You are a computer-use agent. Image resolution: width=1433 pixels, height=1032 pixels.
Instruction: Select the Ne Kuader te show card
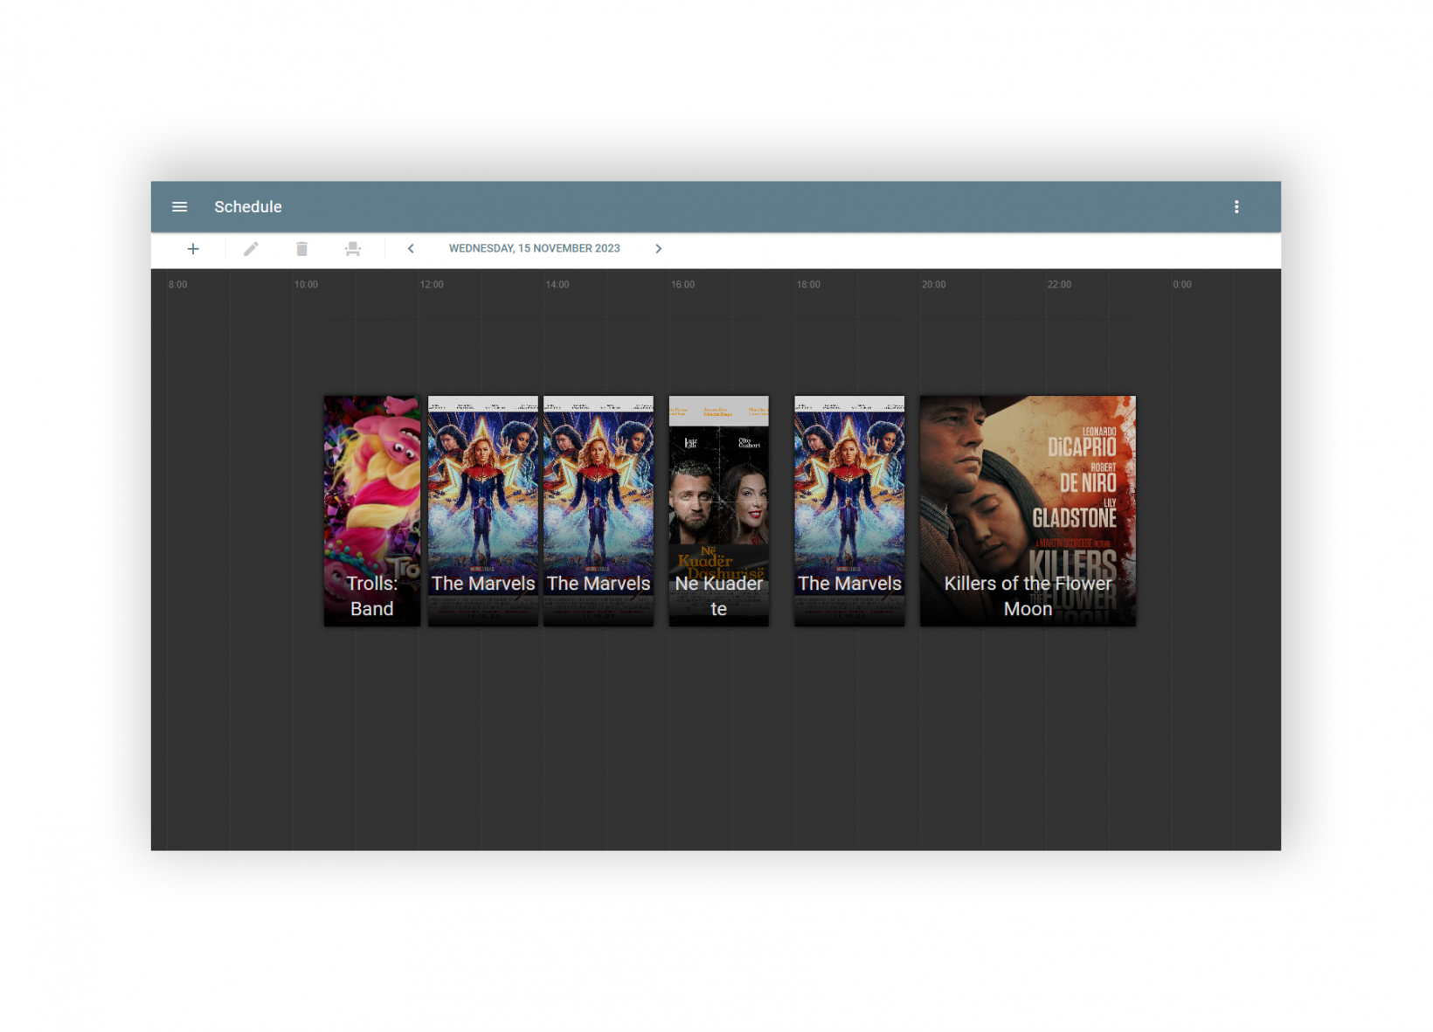[x=719, y=511]
